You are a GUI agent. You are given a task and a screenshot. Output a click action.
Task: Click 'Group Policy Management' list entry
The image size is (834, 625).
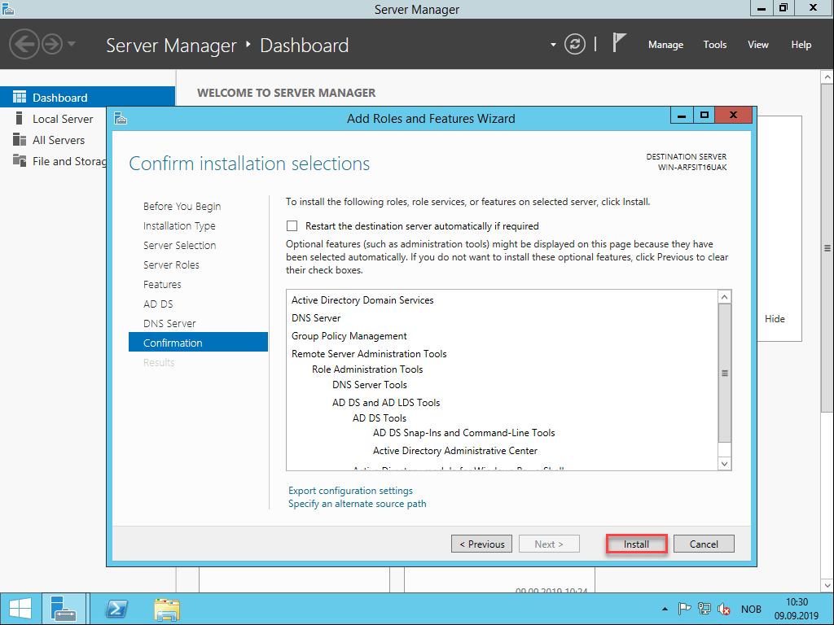click(349, 336)
